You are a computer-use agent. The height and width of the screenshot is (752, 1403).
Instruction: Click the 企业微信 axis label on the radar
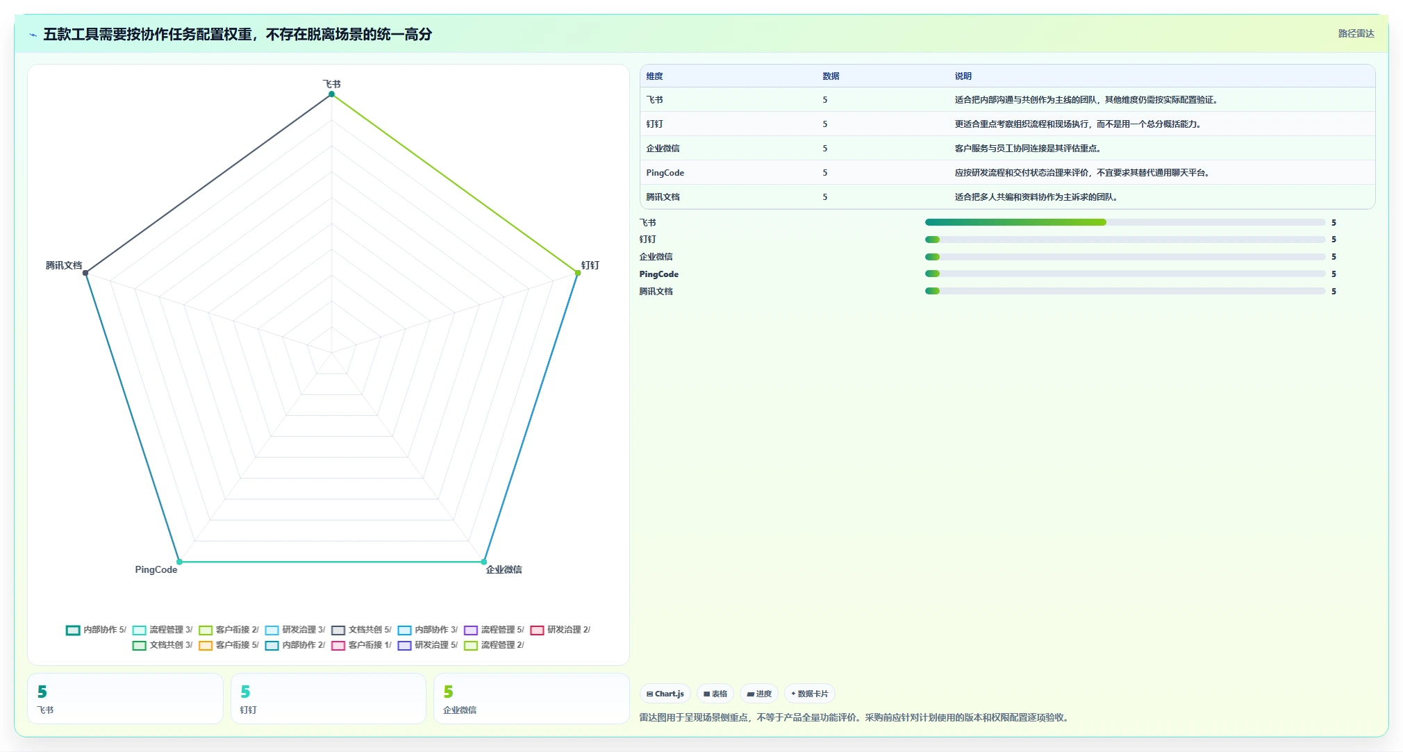point(504,569)
